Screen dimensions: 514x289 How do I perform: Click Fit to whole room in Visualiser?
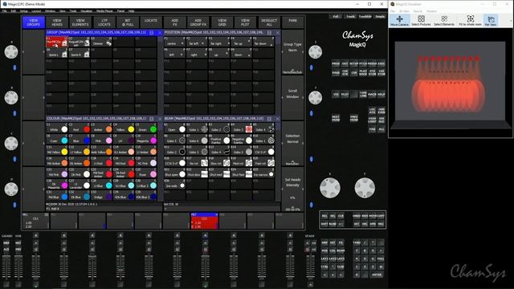pyautogui.click(x=470, y=20)
